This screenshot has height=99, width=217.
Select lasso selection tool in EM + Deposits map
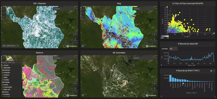click(4, 17)
